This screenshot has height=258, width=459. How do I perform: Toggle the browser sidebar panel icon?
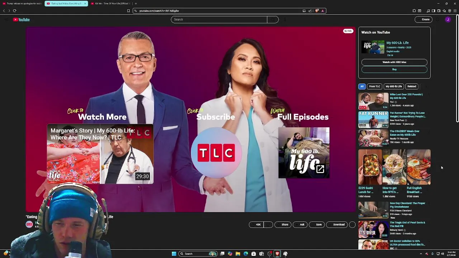434,11
